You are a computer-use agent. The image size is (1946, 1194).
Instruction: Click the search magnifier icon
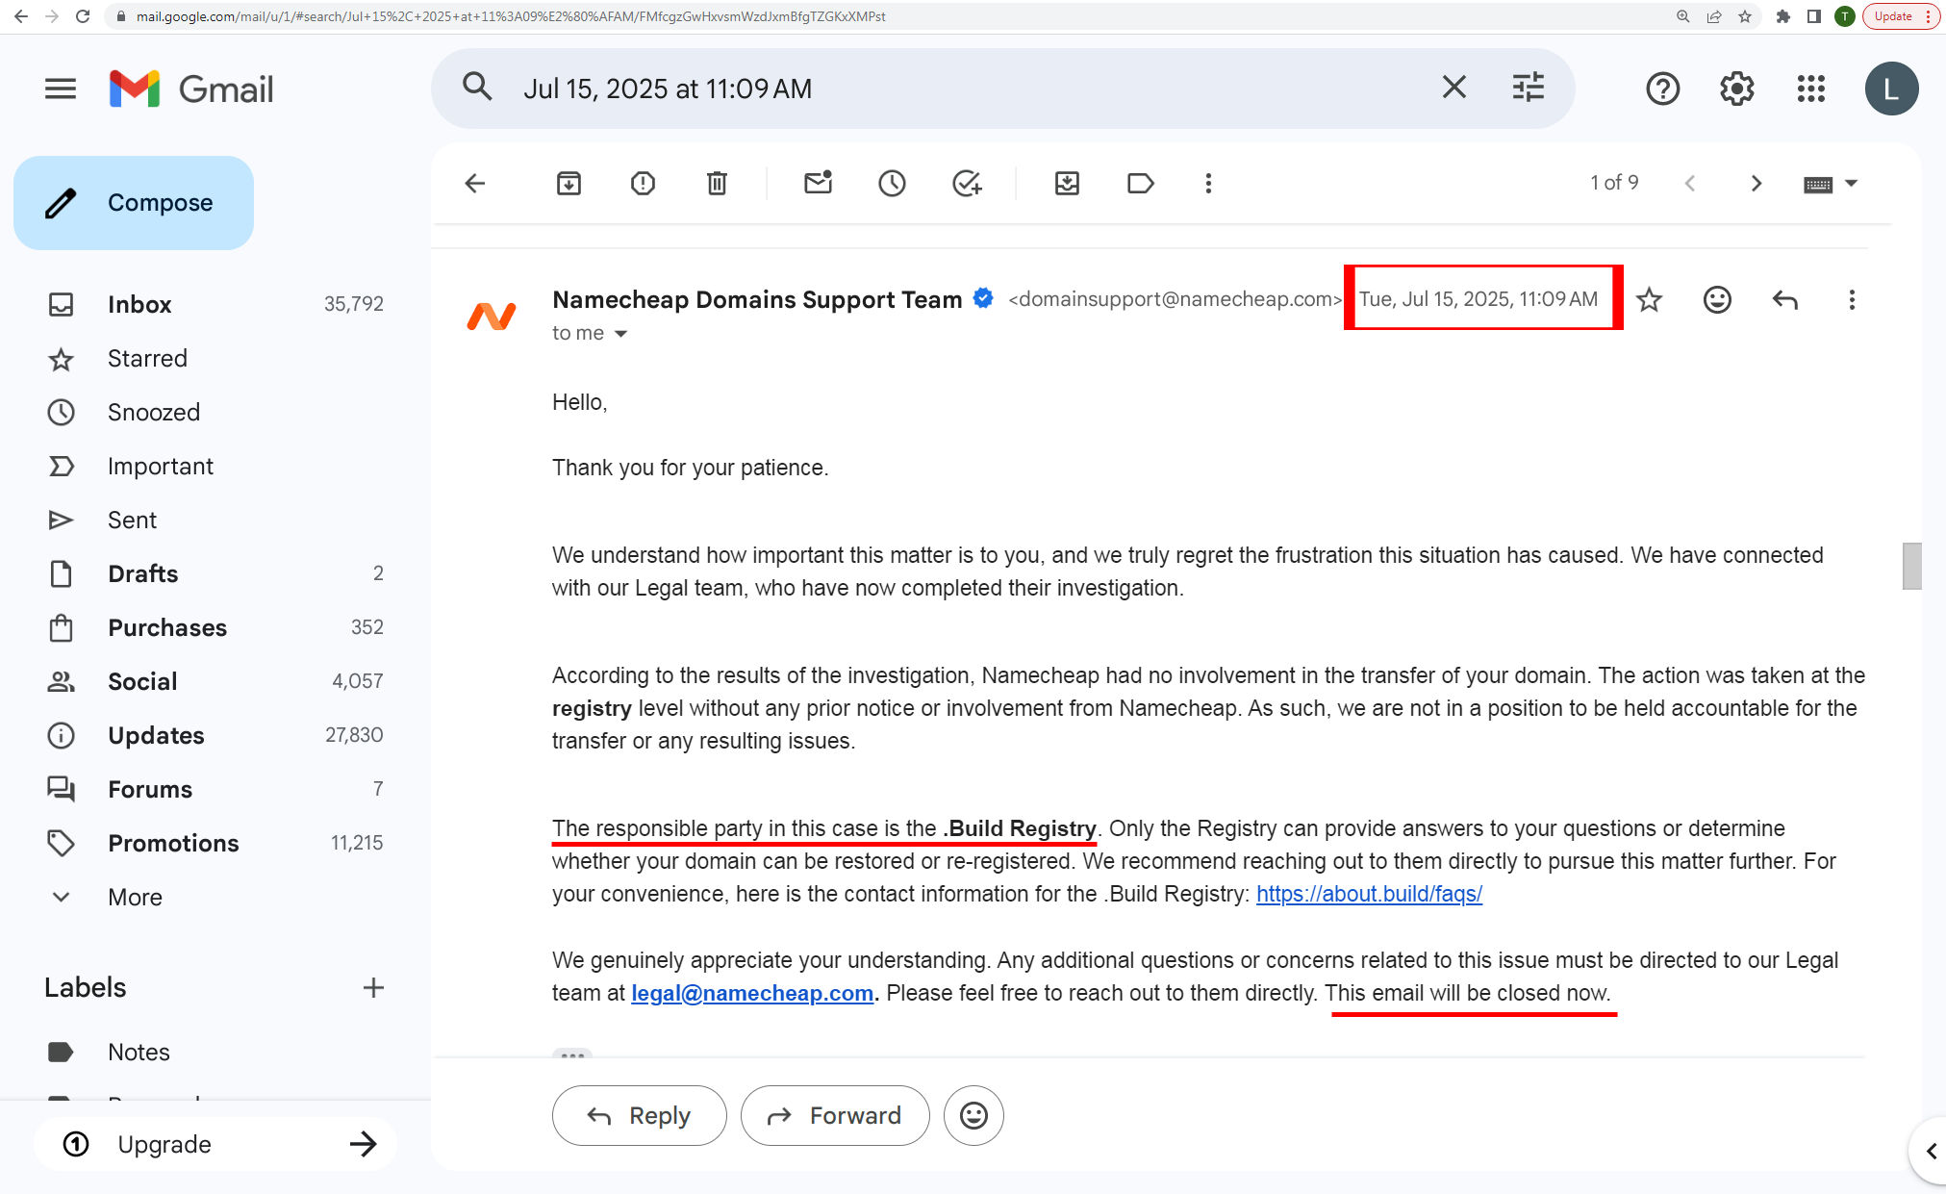click(477, 88)
